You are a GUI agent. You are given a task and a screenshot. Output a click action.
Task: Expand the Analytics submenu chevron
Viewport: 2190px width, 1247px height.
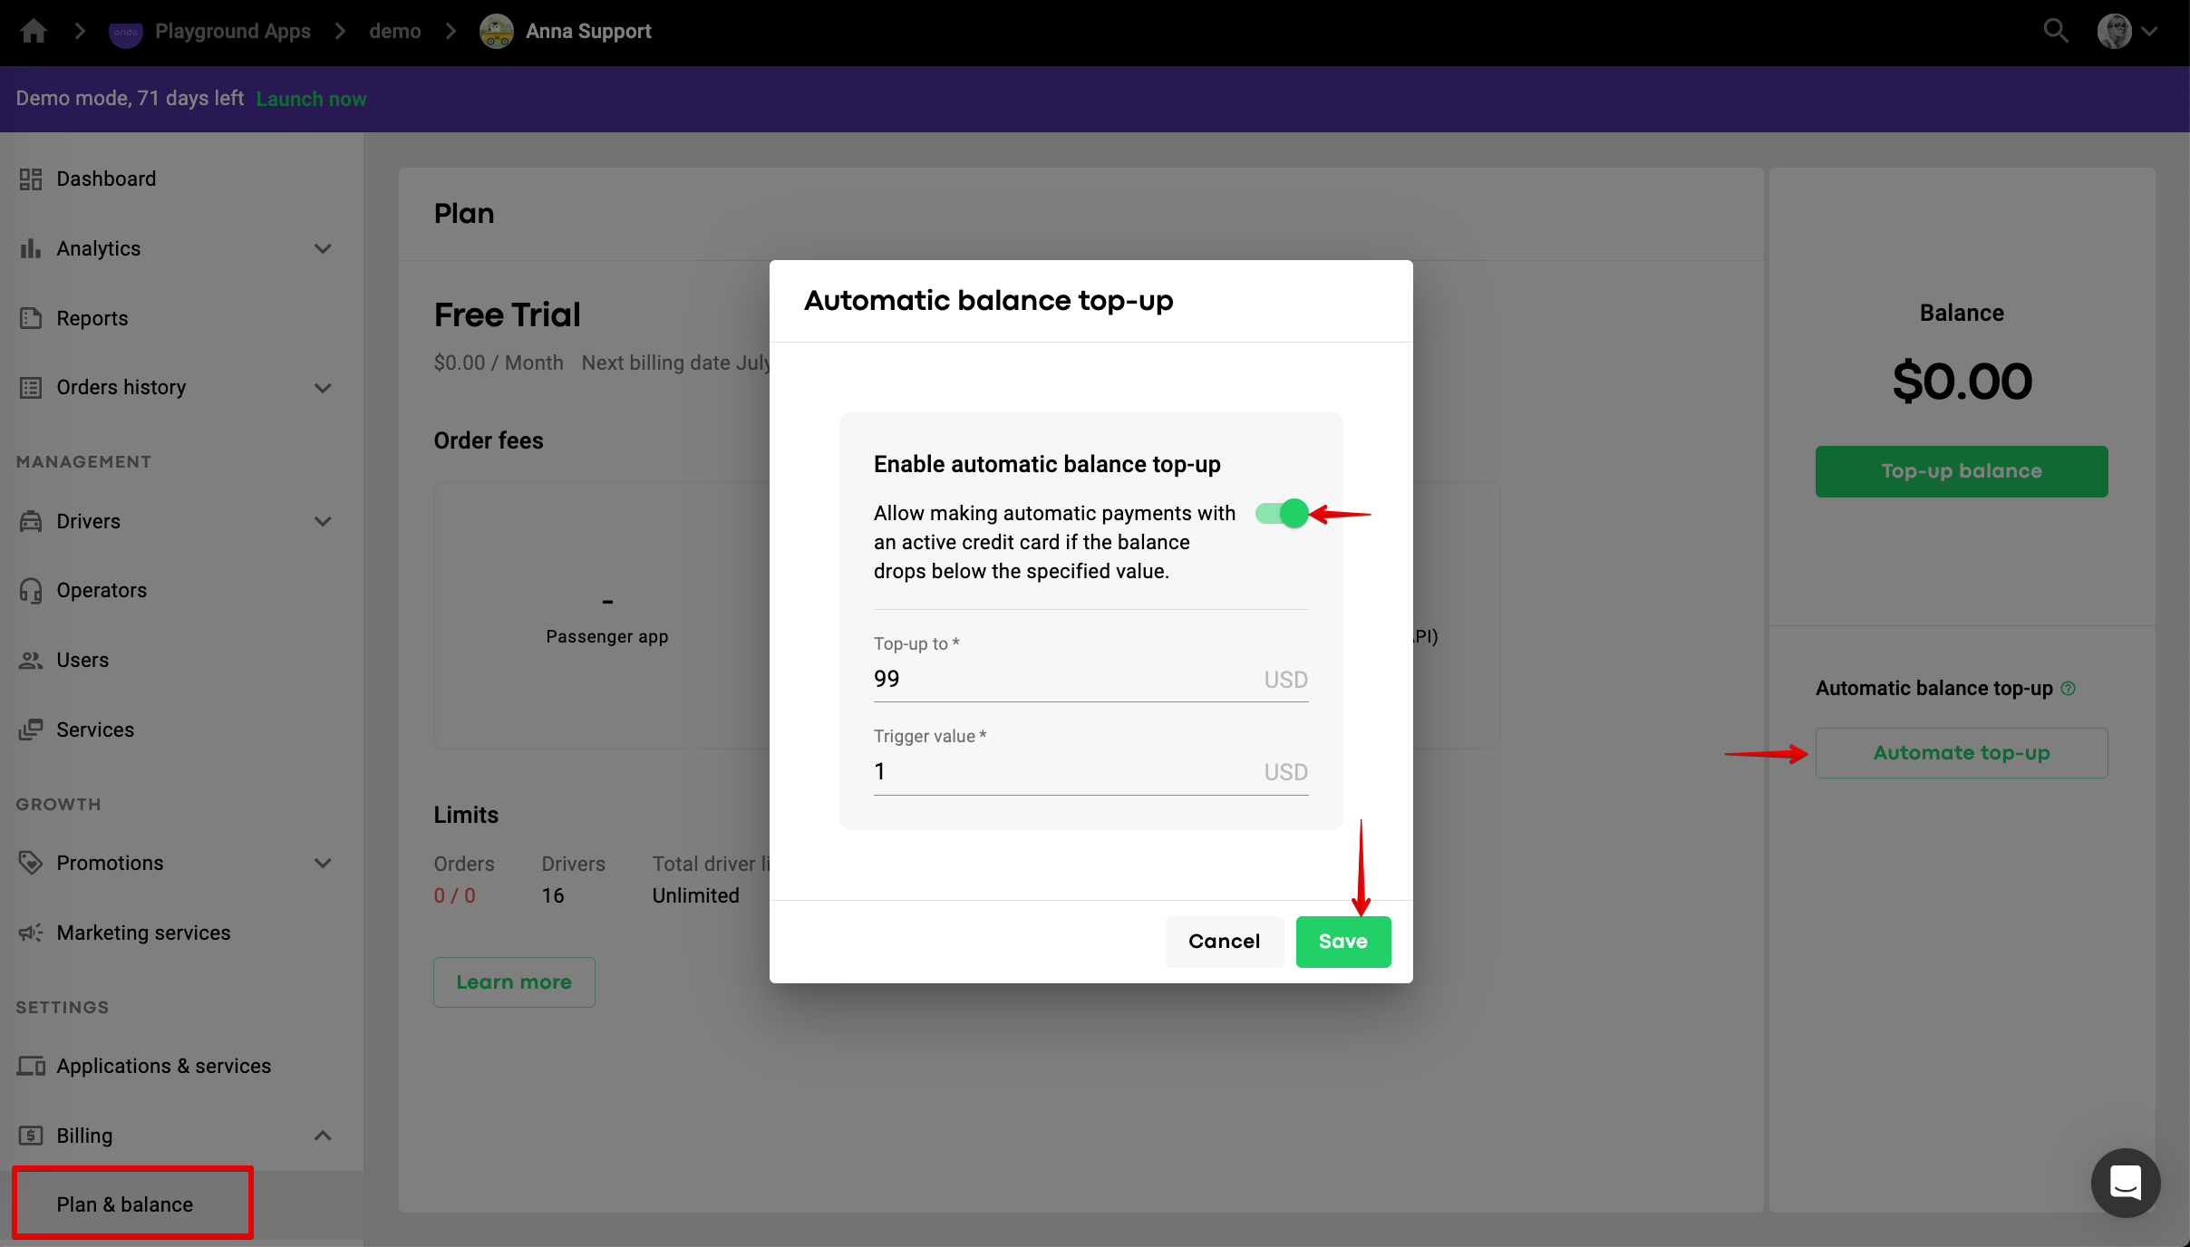click(x=323, y=249)
